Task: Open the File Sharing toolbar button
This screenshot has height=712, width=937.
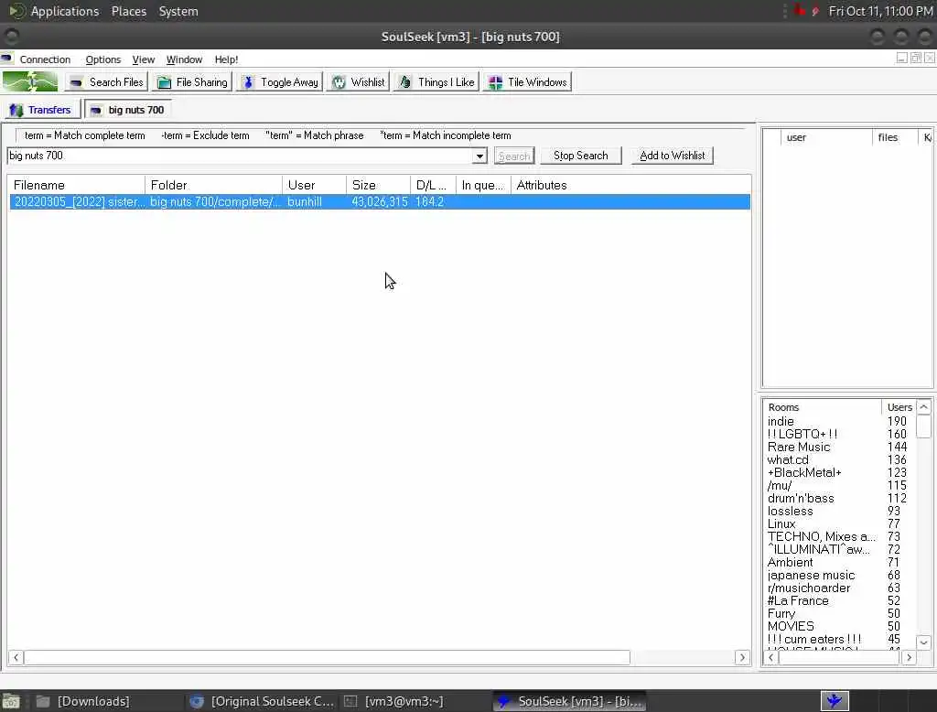Action: pyautogui.click(x=192, y=81)
